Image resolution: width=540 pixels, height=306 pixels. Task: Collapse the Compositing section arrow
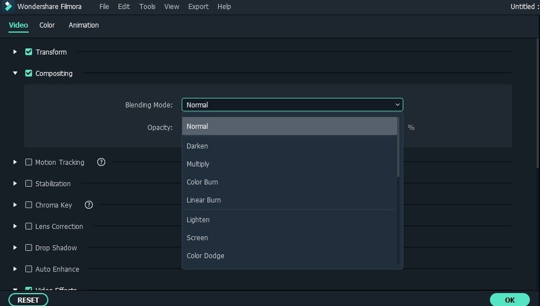click(15, 73)
